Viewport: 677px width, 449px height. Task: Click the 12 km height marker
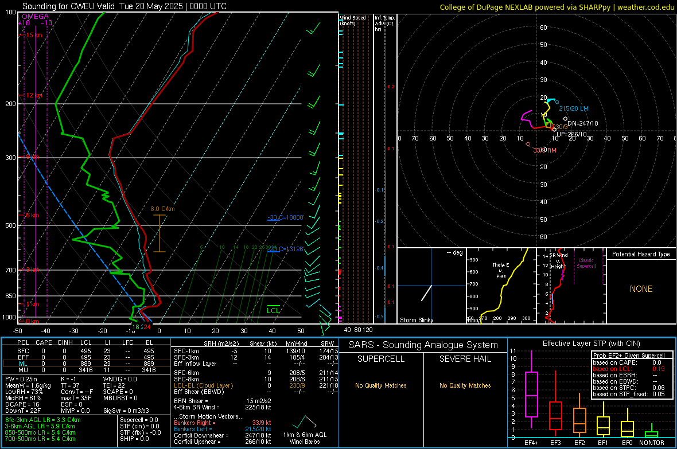point(34,95)
